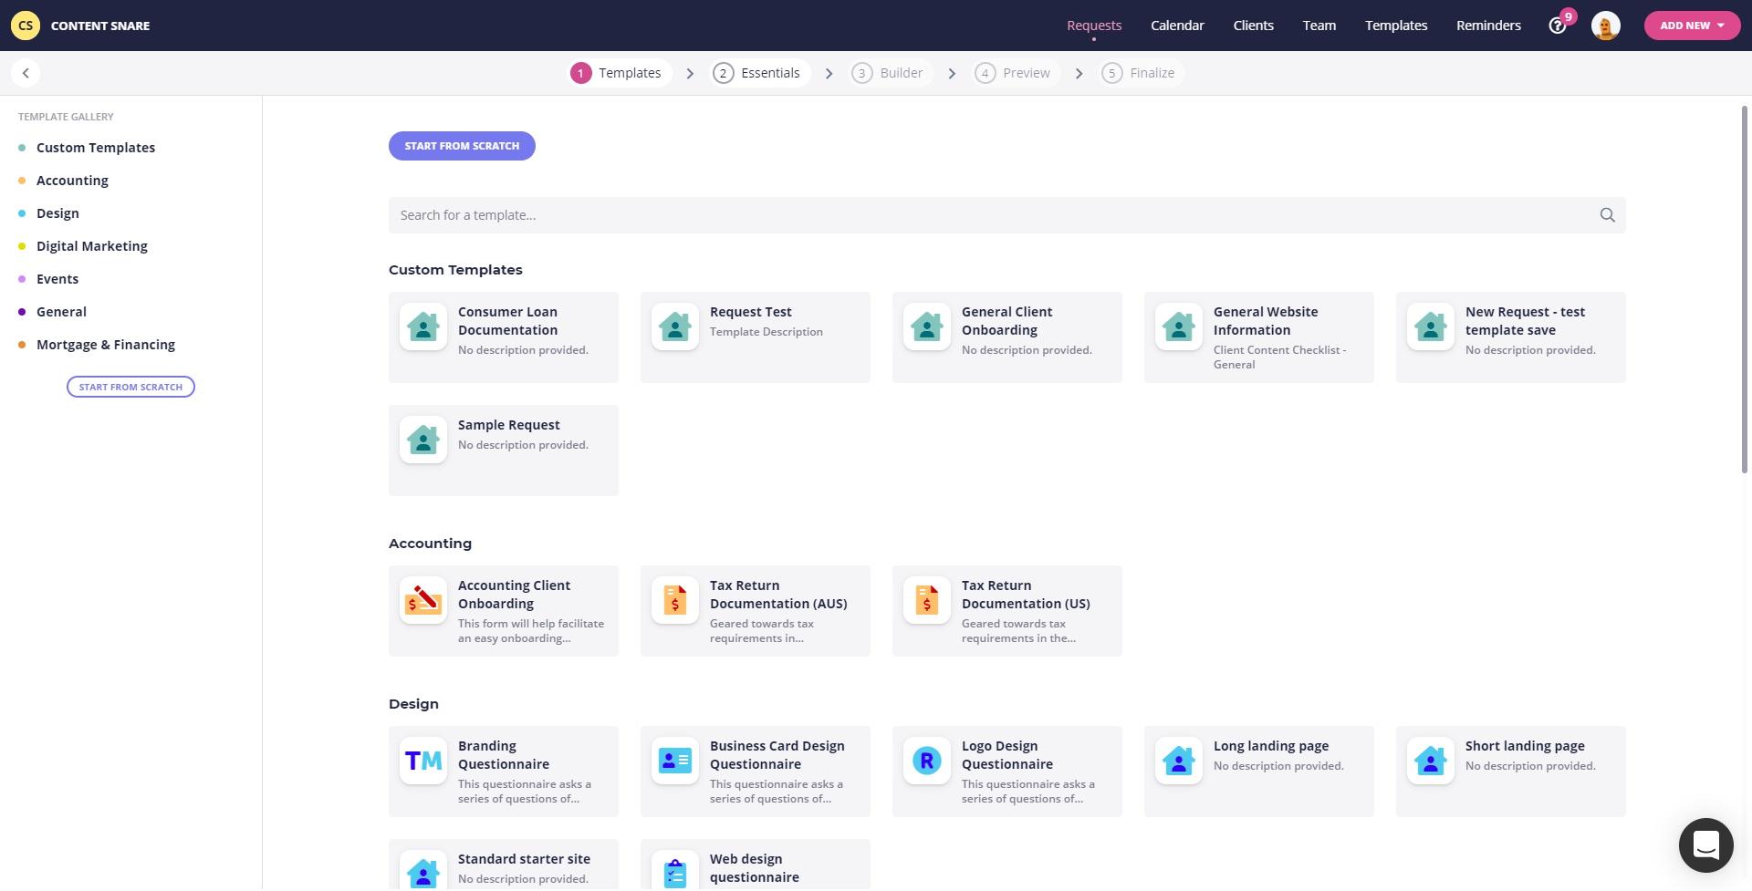
Task: Click the back arrow button
Action: tap(26, 73)
